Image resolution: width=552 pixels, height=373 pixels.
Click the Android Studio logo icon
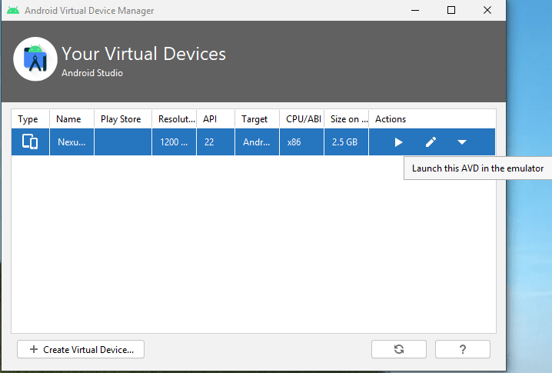click(35, 59)
